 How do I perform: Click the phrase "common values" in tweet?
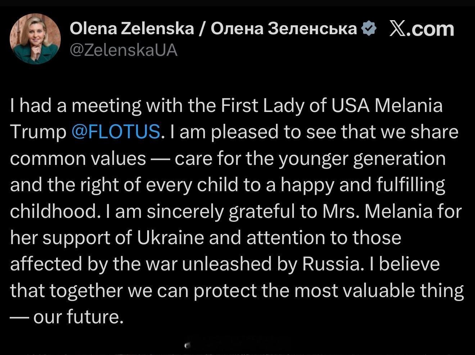pos(78,158)
